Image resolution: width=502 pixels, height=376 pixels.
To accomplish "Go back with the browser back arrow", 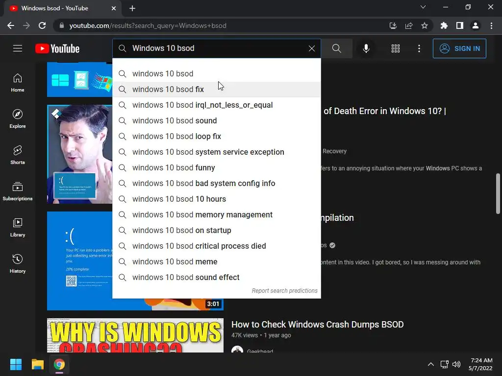I will [11, 25].
